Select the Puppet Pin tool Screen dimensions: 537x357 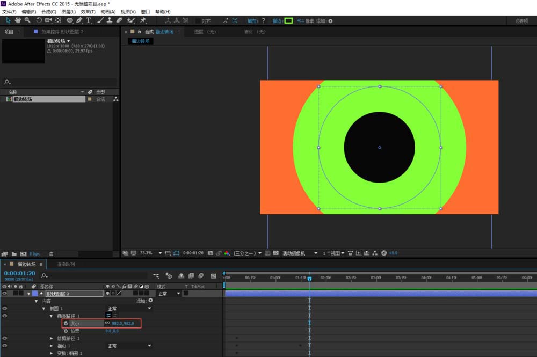click(143, 20)
